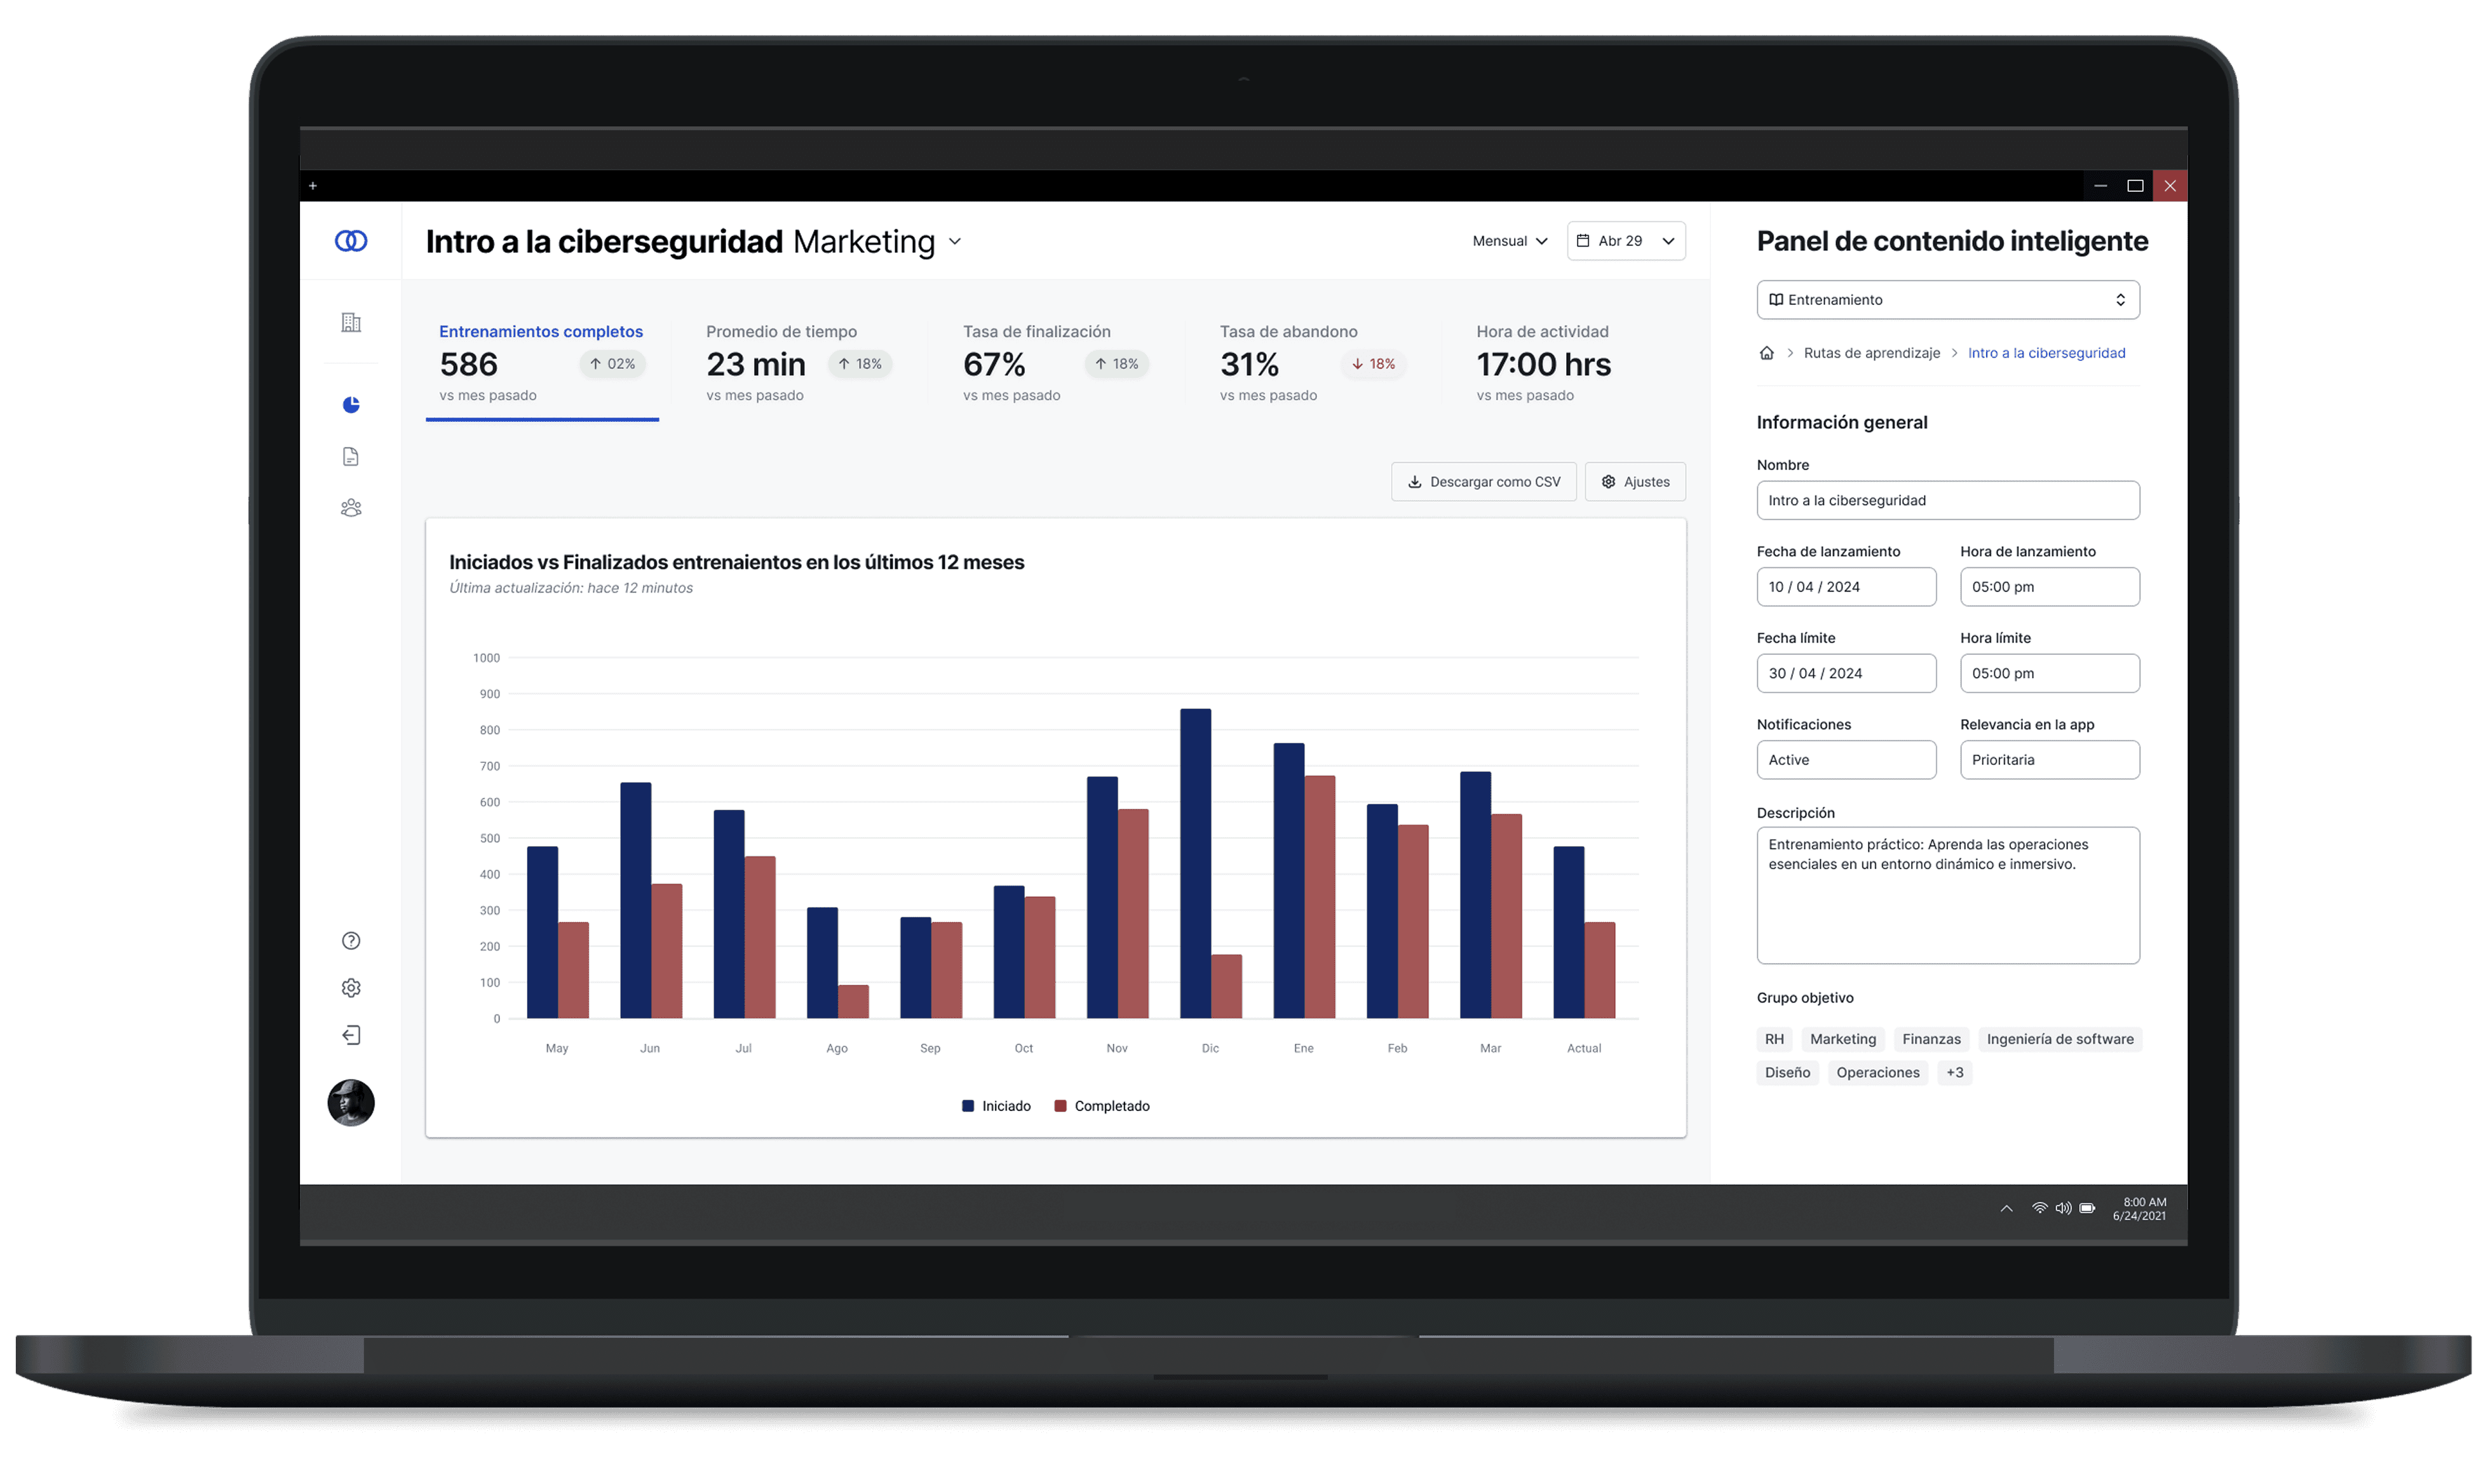2488x1484 pixels.
Task: Click the home icon in breadcrumb
Action: (1766, 353)
